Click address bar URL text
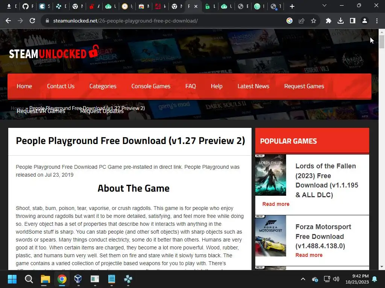385x288 pixels. [x=126, y=21]
